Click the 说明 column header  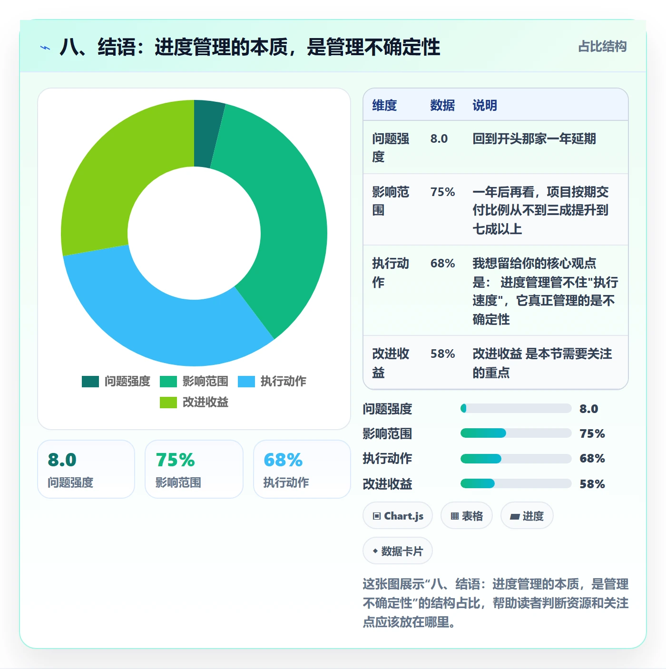coord(485,105)
